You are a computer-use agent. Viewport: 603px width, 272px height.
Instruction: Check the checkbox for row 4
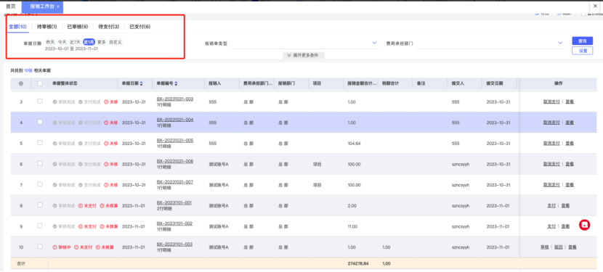click(40, 122)
